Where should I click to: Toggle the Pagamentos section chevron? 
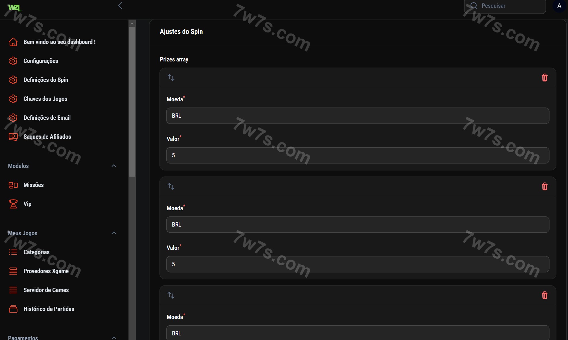click(x=114, y=337)
